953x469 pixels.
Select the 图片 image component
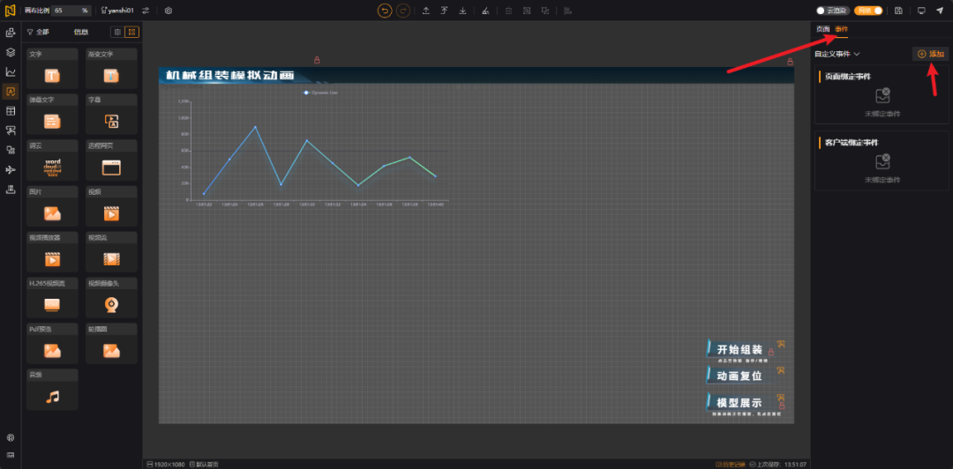pos(52,206)
